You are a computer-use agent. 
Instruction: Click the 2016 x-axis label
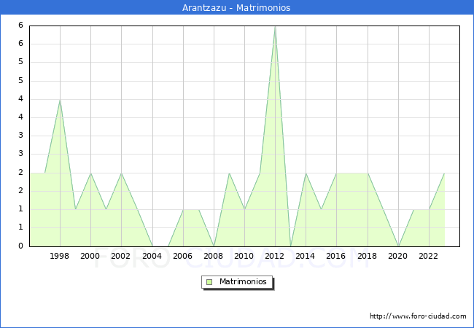336,256
